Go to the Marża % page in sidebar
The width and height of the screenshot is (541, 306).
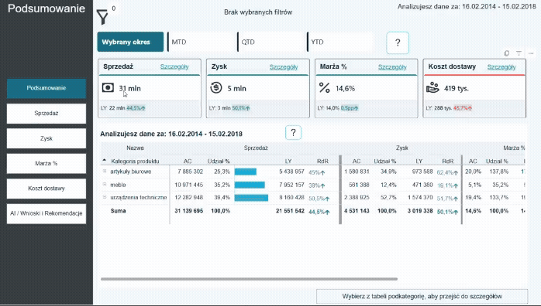point(47,163)
